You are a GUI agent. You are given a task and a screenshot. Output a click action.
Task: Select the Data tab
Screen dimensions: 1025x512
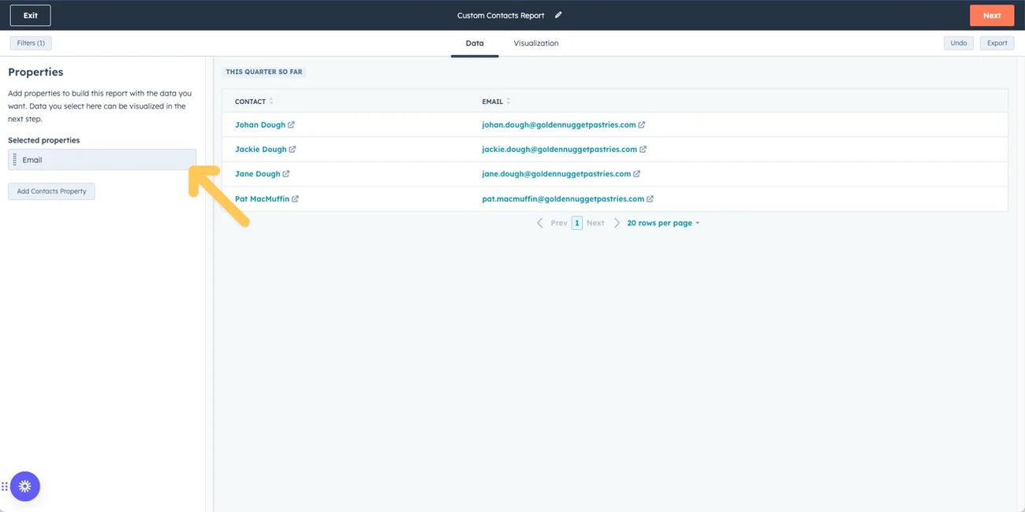point(475,43)
